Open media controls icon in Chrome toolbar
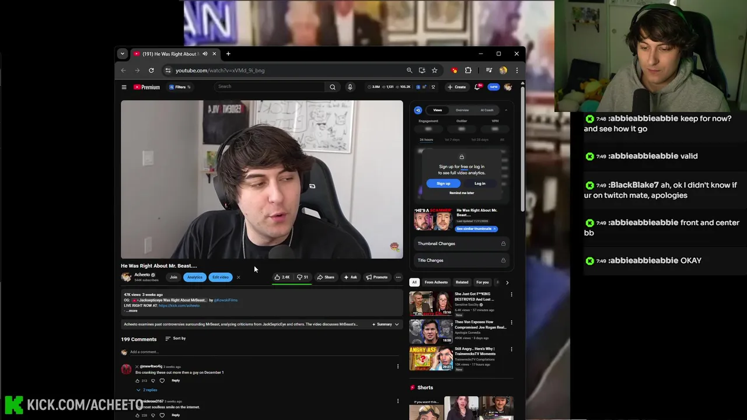Screen dimensions: 747x420 489,70
